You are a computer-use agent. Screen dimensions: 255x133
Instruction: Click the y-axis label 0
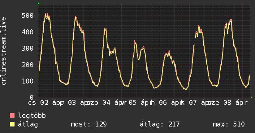pos(32,97)
